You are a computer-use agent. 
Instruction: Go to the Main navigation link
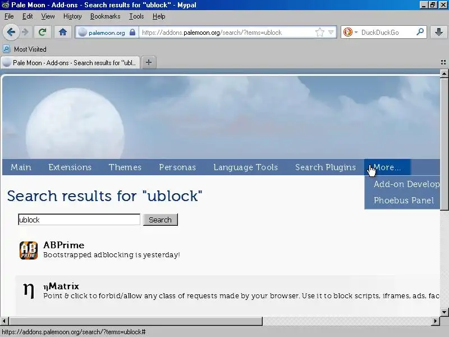click(21, 167)
